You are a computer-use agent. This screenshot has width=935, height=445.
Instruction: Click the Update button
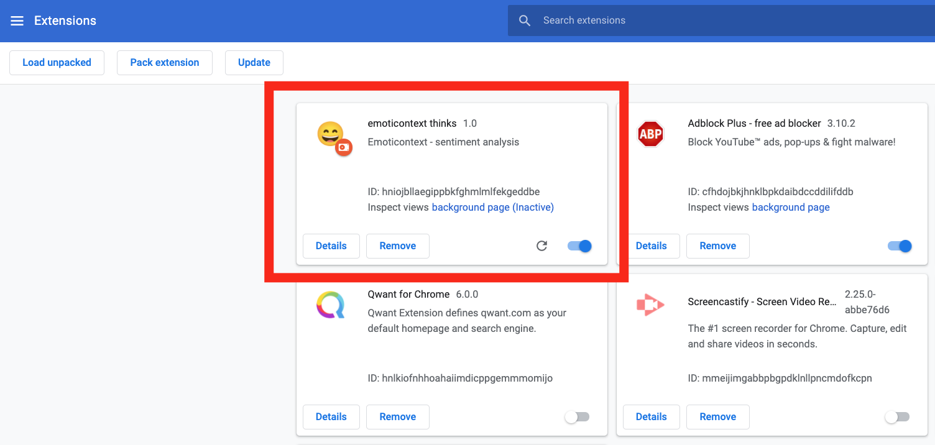click(x=254, y=63)
